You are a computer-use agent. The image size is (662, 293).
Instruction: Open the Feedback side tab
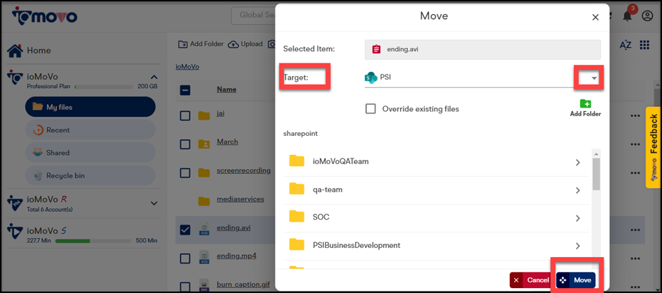click(653, 147)
